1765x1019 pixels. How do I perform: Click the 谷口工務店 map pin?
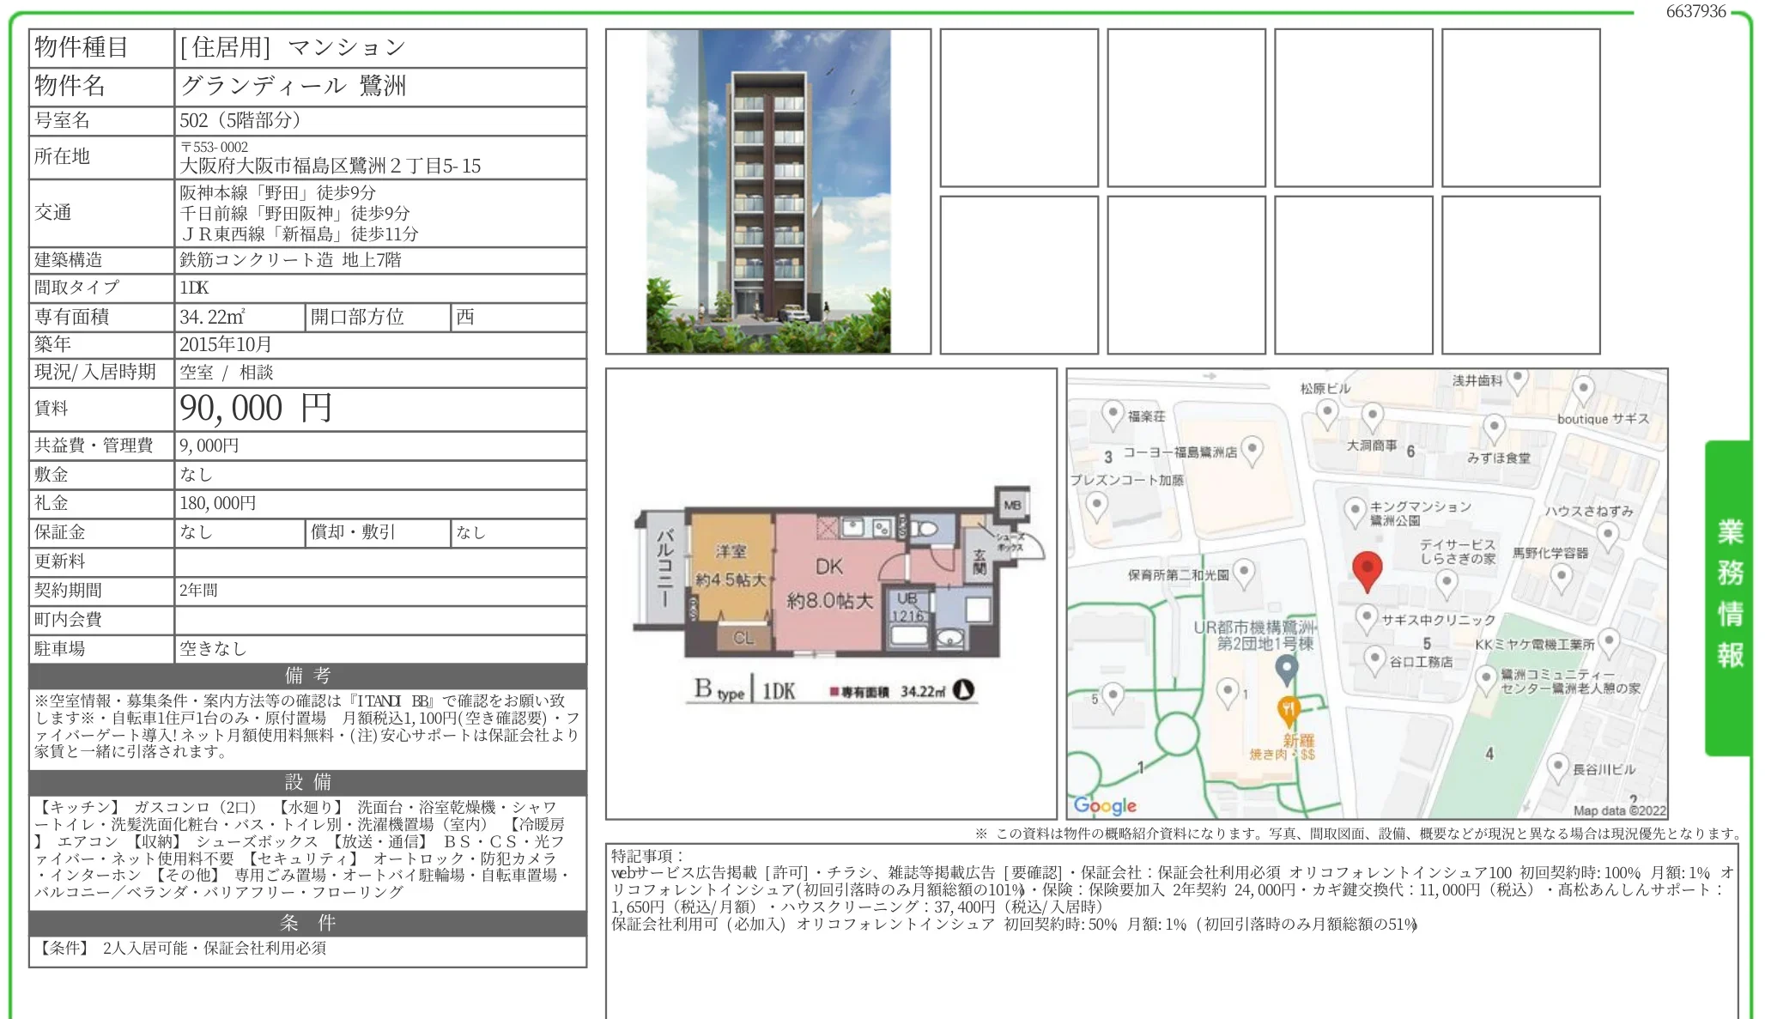tap(1374, 659)
